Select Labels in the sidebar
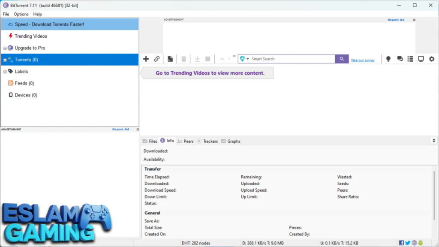Image resolution: width=439 pixels, height=247 pixels. (70, 72)
